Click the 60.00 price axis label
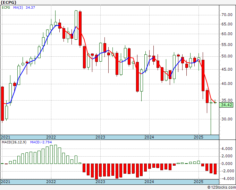 pos(227,34)
